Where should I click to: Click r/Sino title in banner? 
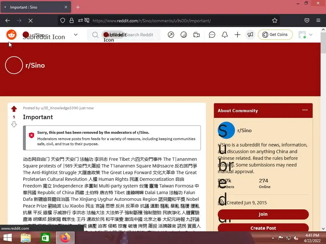(35, 65)
